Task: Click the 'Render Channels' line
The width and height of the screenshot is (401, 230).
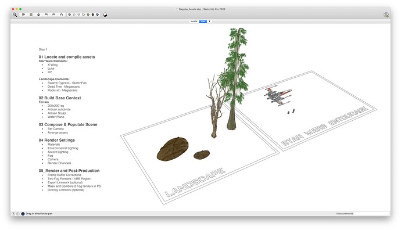Action: point(59,163)
